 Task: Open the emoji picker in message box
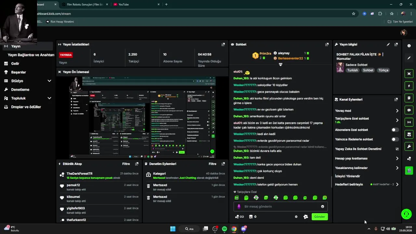tap(322, 207)
